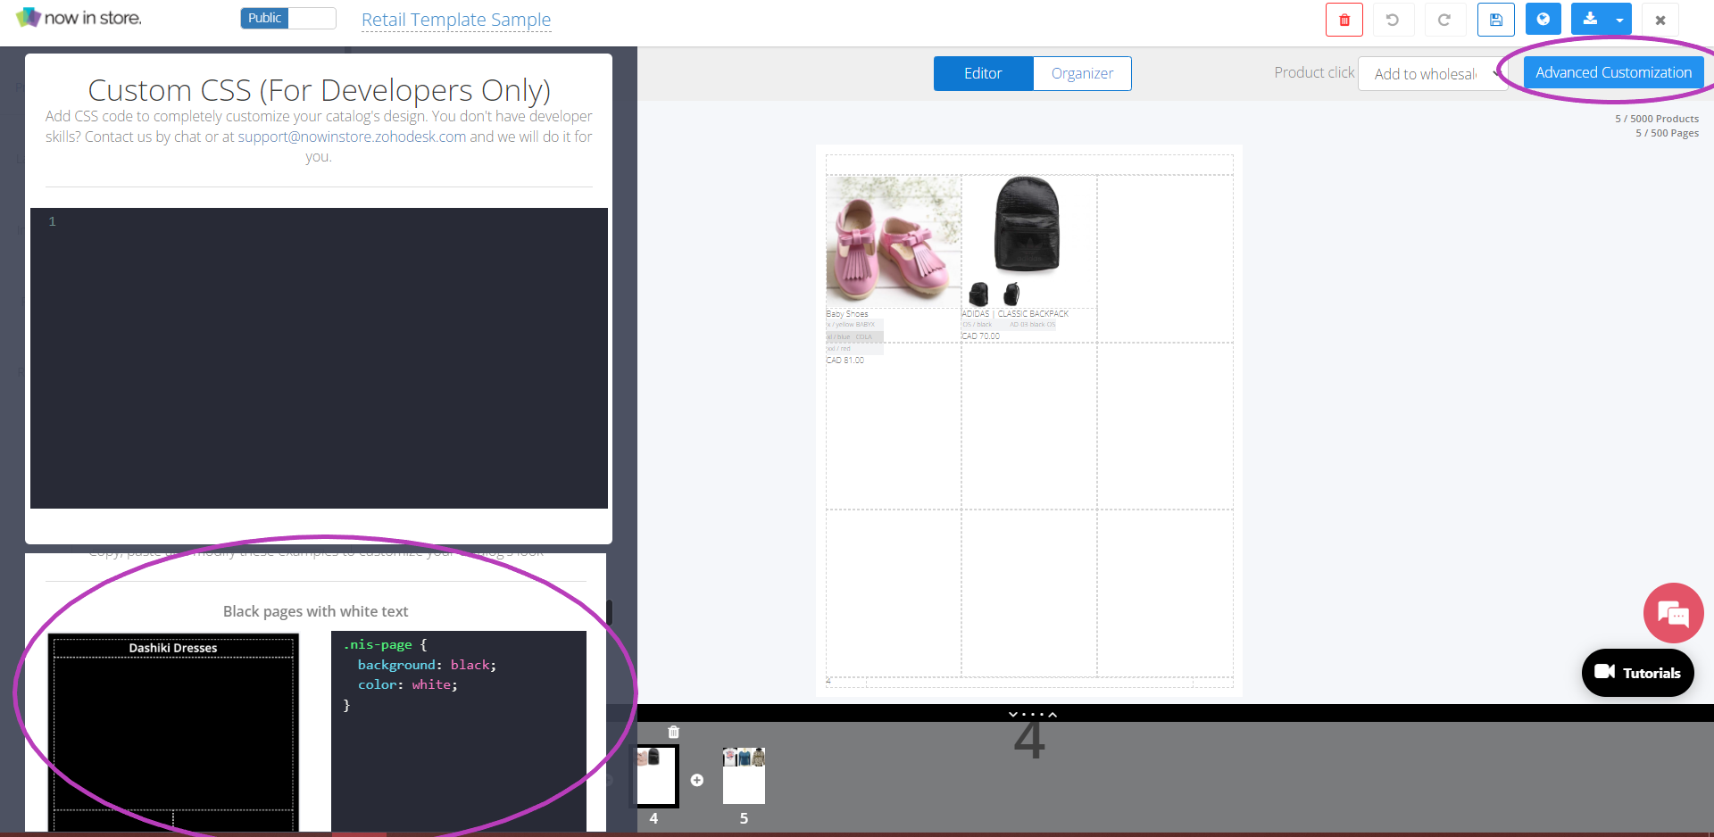
Task: Add a page between pages 4 and 5
Action: 697,780
